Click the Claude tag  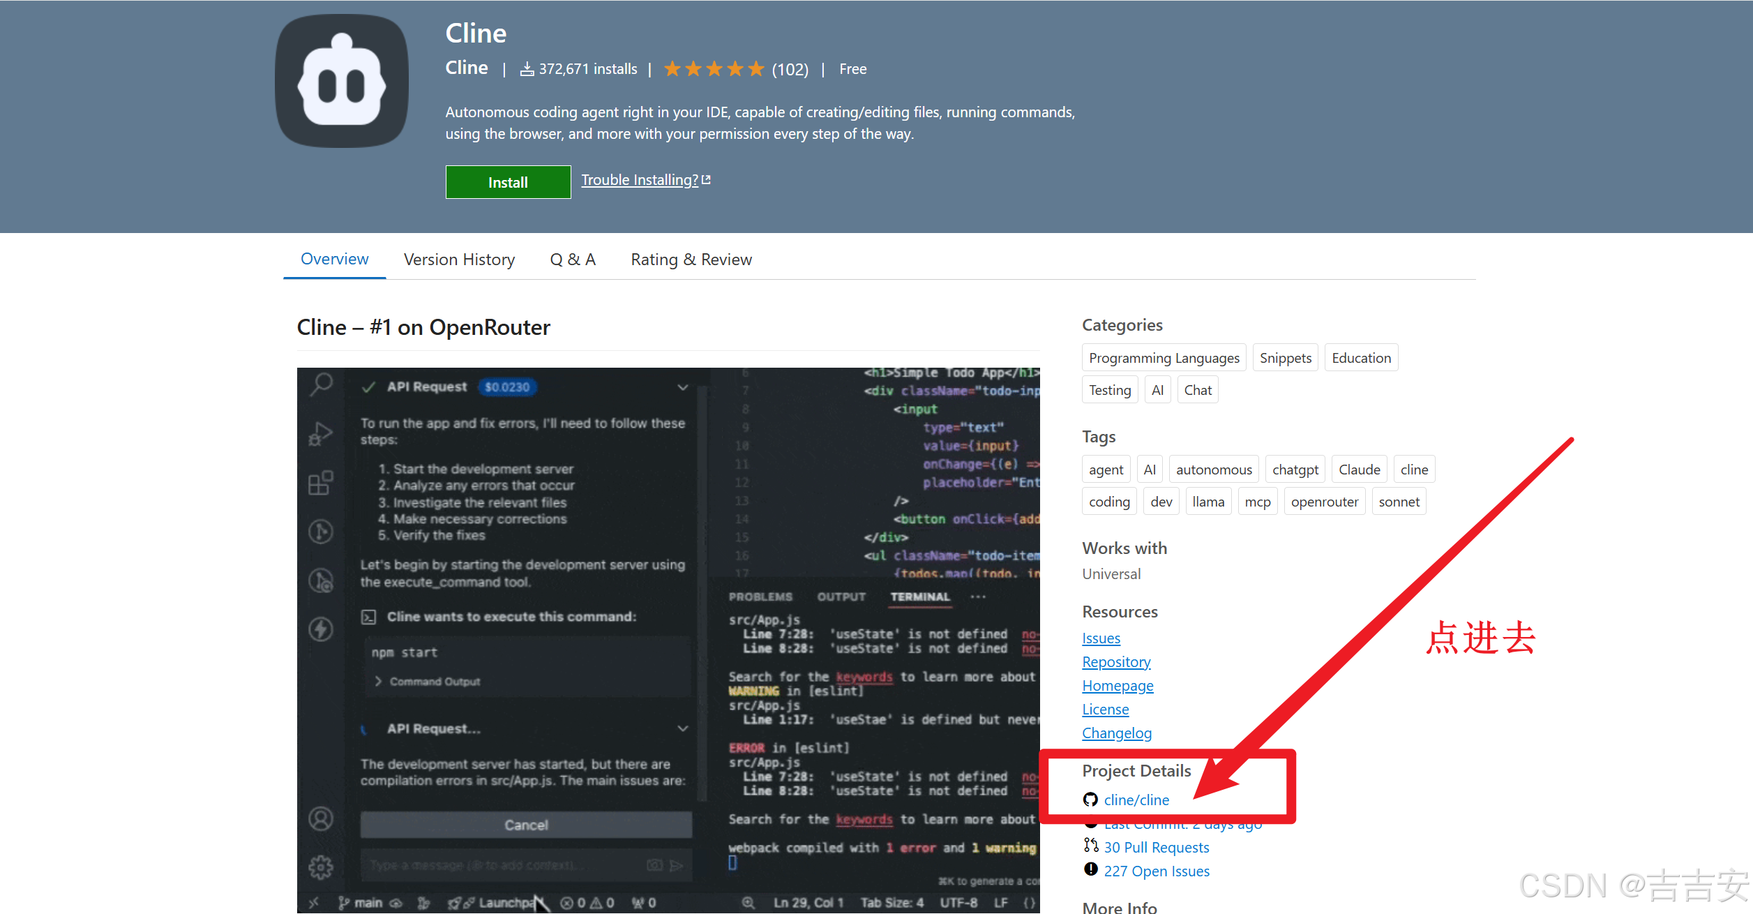click(1359, 470)
